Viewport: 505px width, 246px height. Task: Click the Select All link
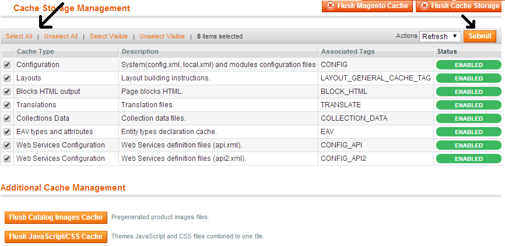pyautogui.click(x=19, y=36)
